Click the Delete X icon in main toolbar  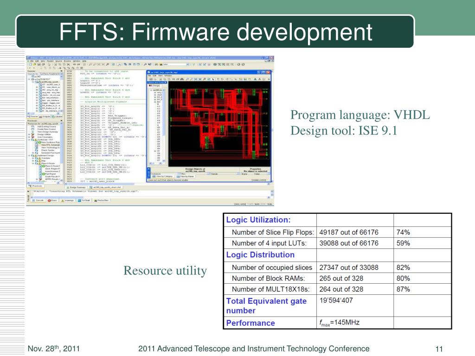point(69,64)
